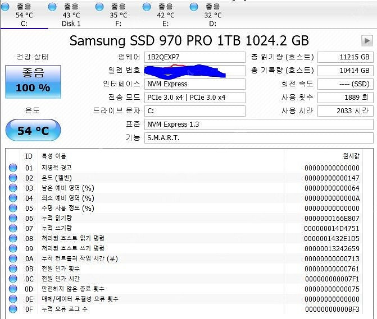Click the status orb for attribute 0F
This screenshot has width=377, height=319.
click(13, 309)
